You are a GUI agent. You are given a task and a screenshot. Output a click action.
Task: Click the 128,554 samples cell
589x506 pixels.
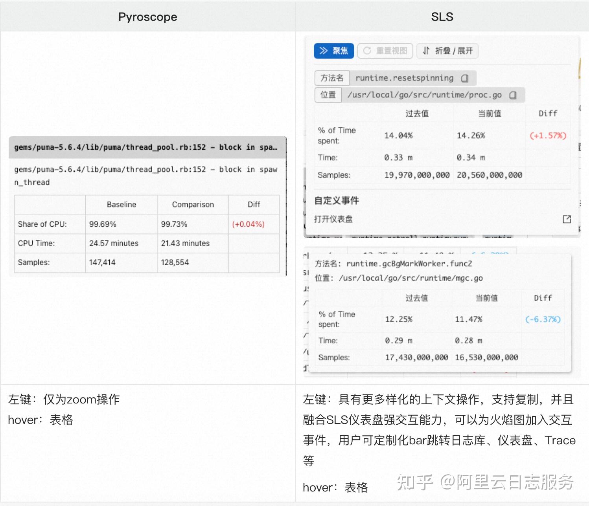tap(175, 262)
